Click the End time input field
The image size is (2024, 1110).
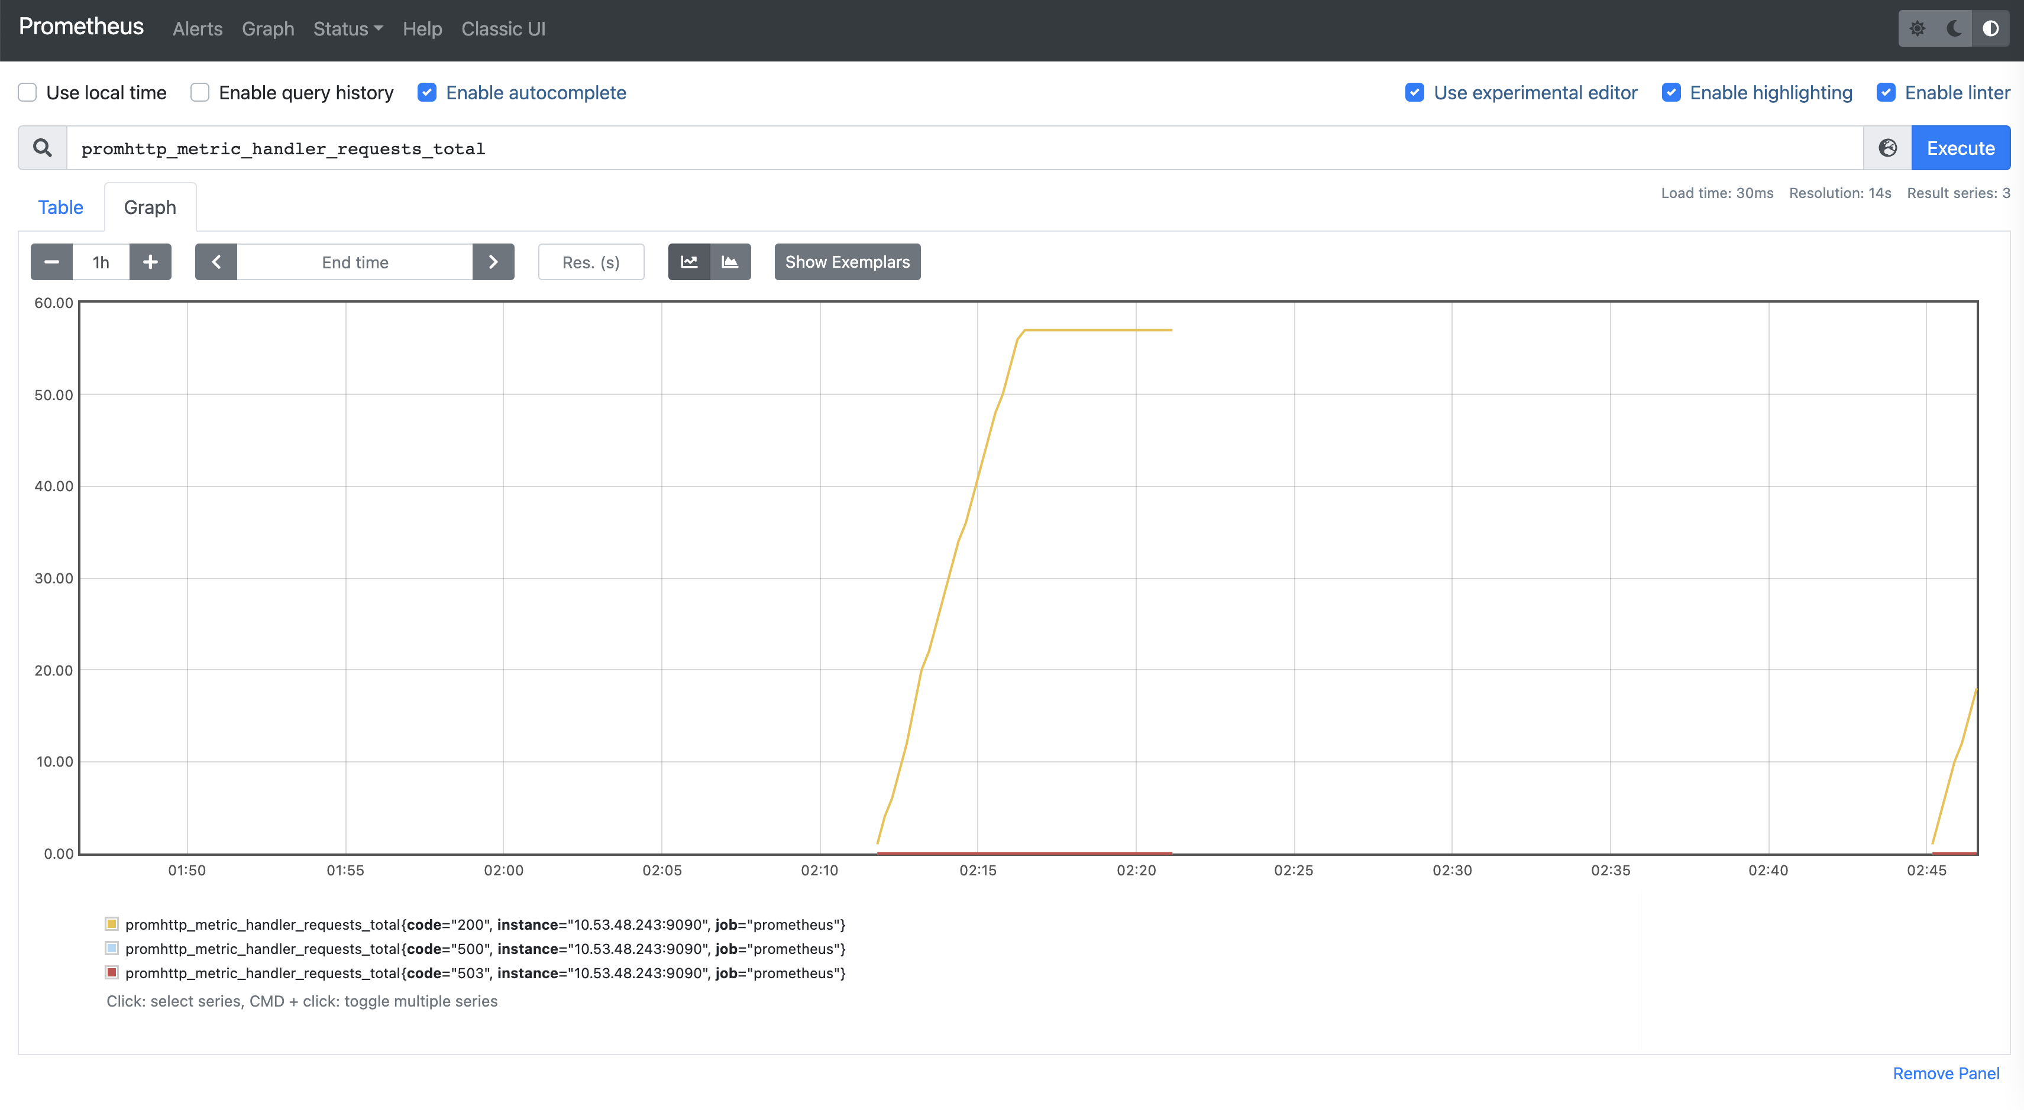click(355, 261)
